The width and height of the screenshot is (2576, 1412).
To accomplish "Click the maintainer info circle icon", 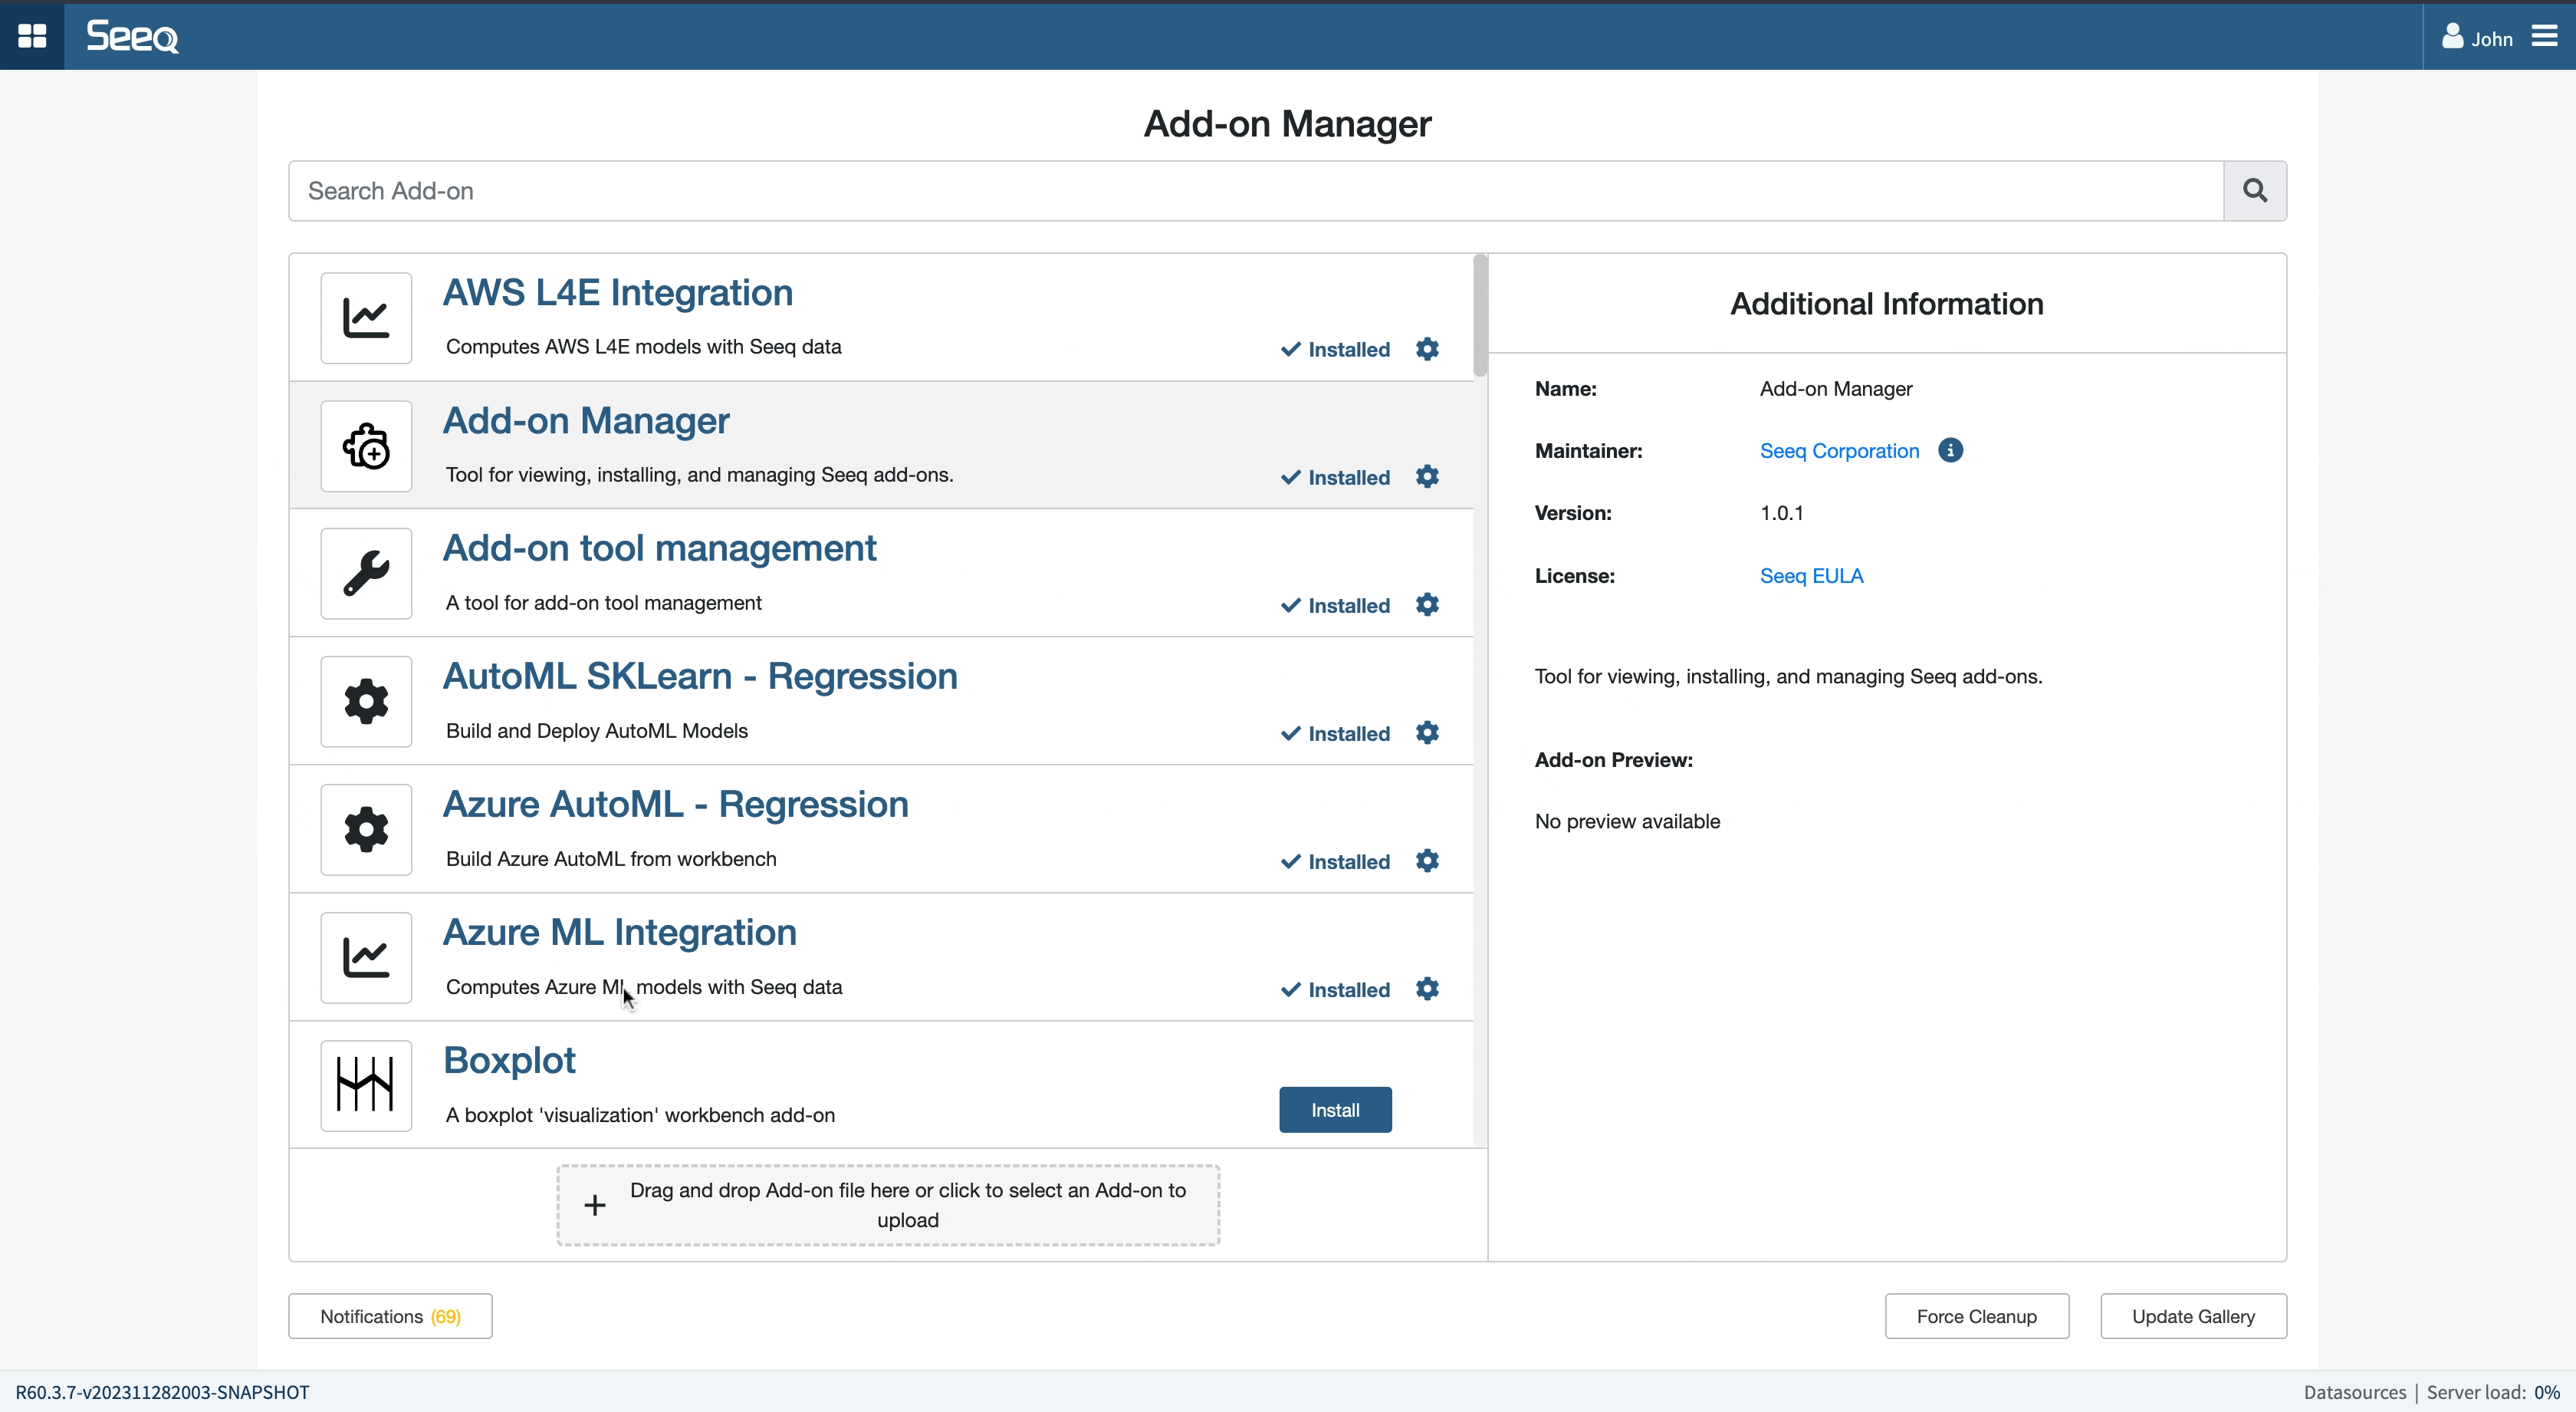I will click(x=1950, y=450).
